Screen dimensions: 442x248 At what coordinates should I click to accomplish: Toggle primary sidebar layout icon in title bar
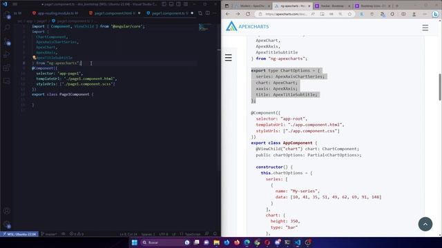(164, 4)
